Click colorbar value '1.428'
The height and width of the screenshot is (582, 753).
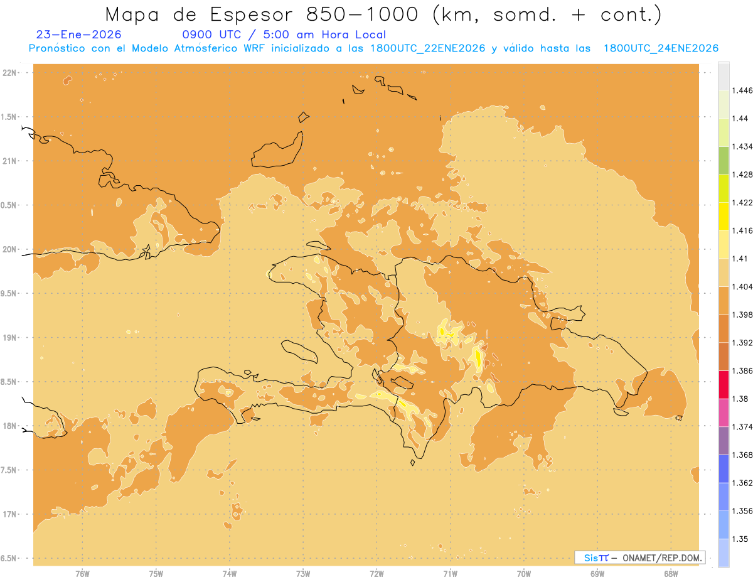pyautogui.click(x=743, y=175)
